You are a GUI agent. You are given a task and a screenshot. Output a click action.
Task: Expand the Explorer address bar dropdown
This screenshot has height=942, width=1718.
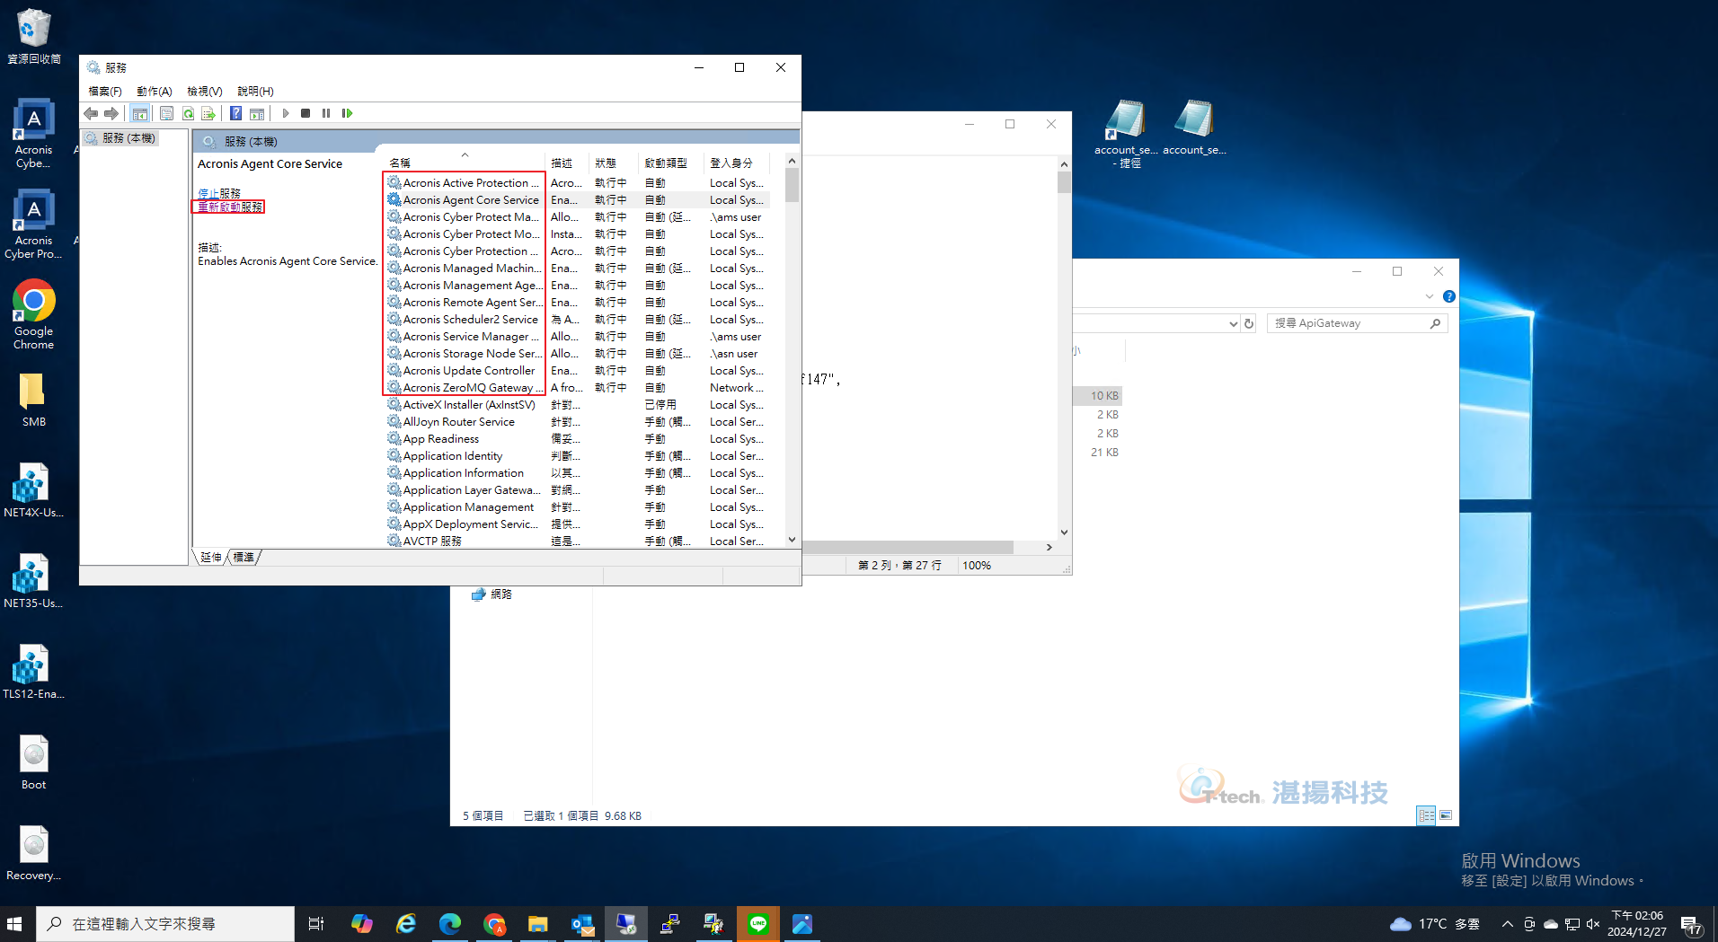[x=1233, y=323]
